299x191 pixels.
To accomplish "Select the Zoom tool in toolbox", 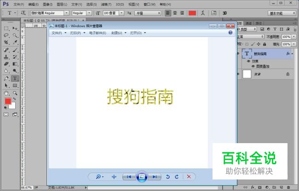I will click(15, 93).
